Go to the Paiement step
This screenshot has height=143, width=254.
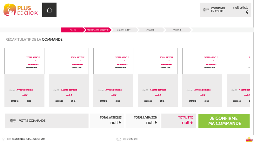pos(177,30)
